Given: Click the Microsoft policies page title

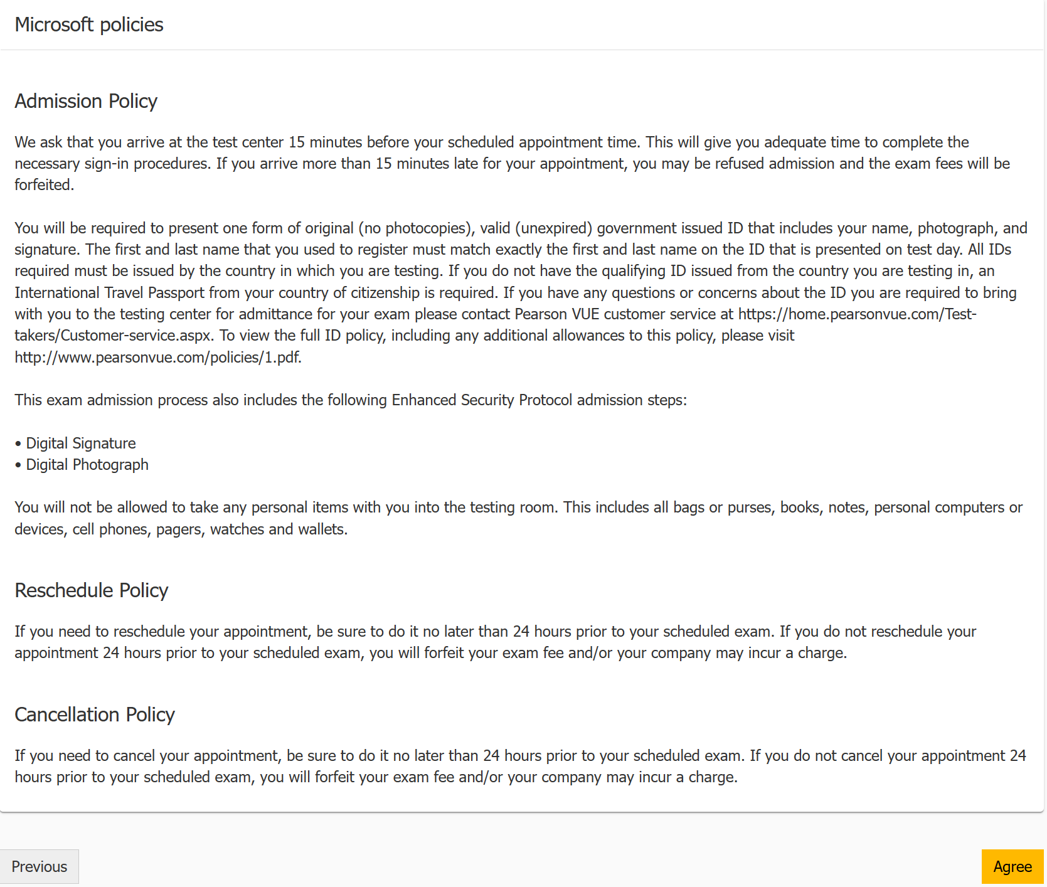Looking at the screenshot, I should 89,24.
